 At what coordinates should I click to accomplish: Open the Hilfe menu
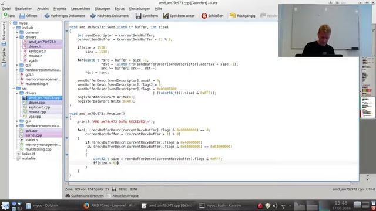pyautogui.click(x=159, y=9)
